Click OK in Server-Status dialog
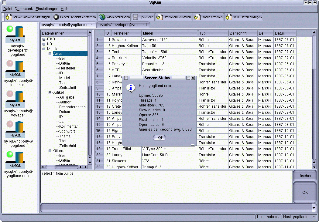Image resolution: width=319 pixels, height=222 pixels. point(159,138)
